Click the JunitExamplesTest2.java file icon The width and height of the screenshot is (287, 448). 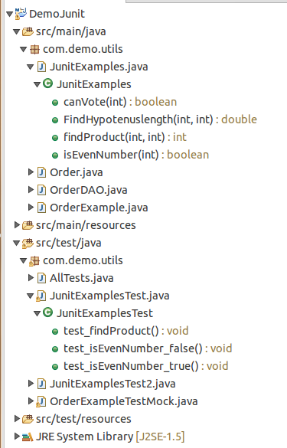point(41,384)
